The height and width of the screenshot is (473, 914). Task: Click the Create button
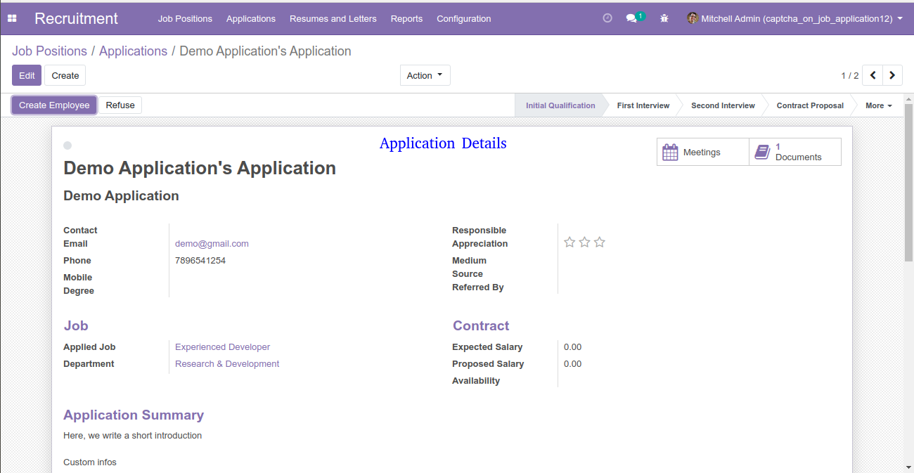click(65, 75)
